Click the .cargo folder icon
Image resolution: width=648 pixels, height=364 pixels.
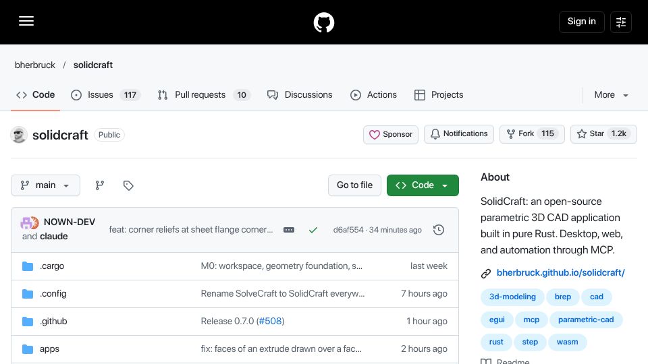click(x=28, y=266)
